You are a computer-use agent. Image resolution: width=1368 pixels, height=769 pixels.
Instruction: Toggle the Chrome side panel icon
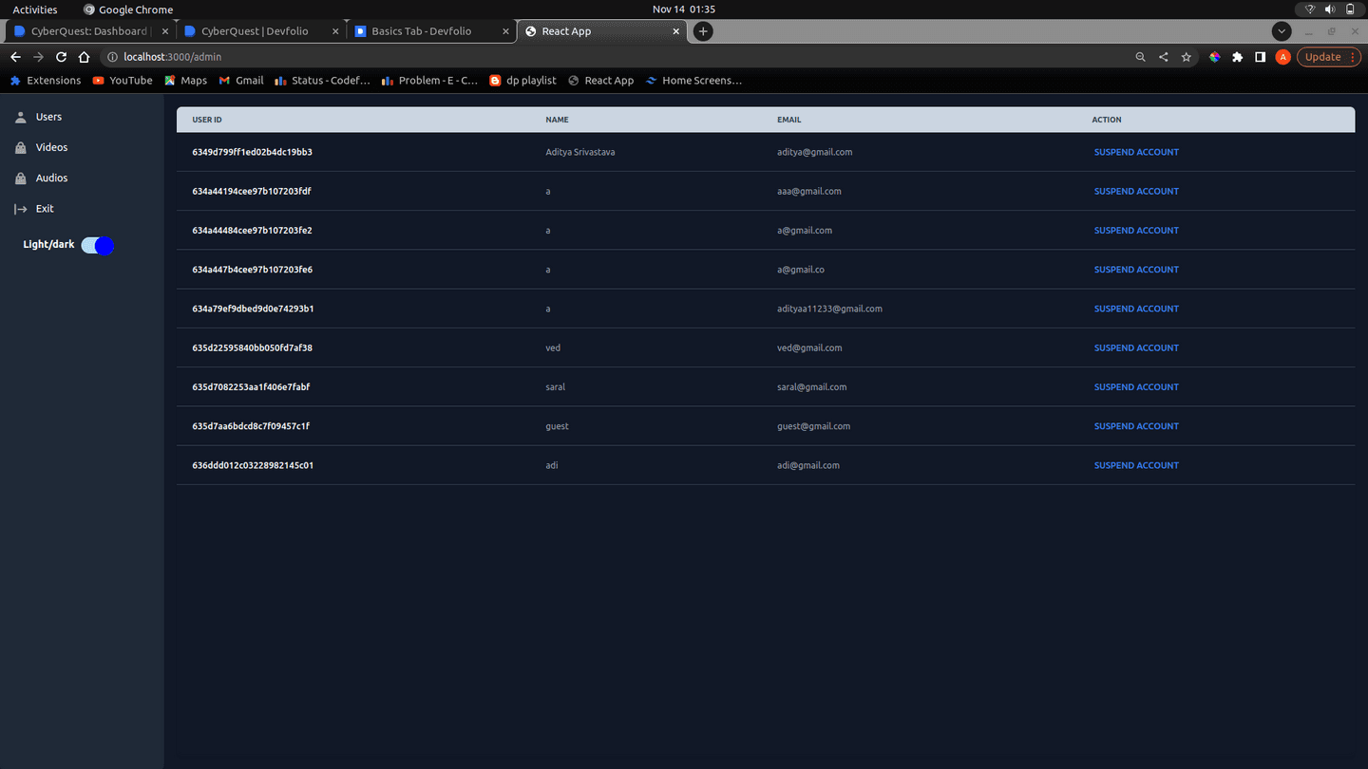1260,57
